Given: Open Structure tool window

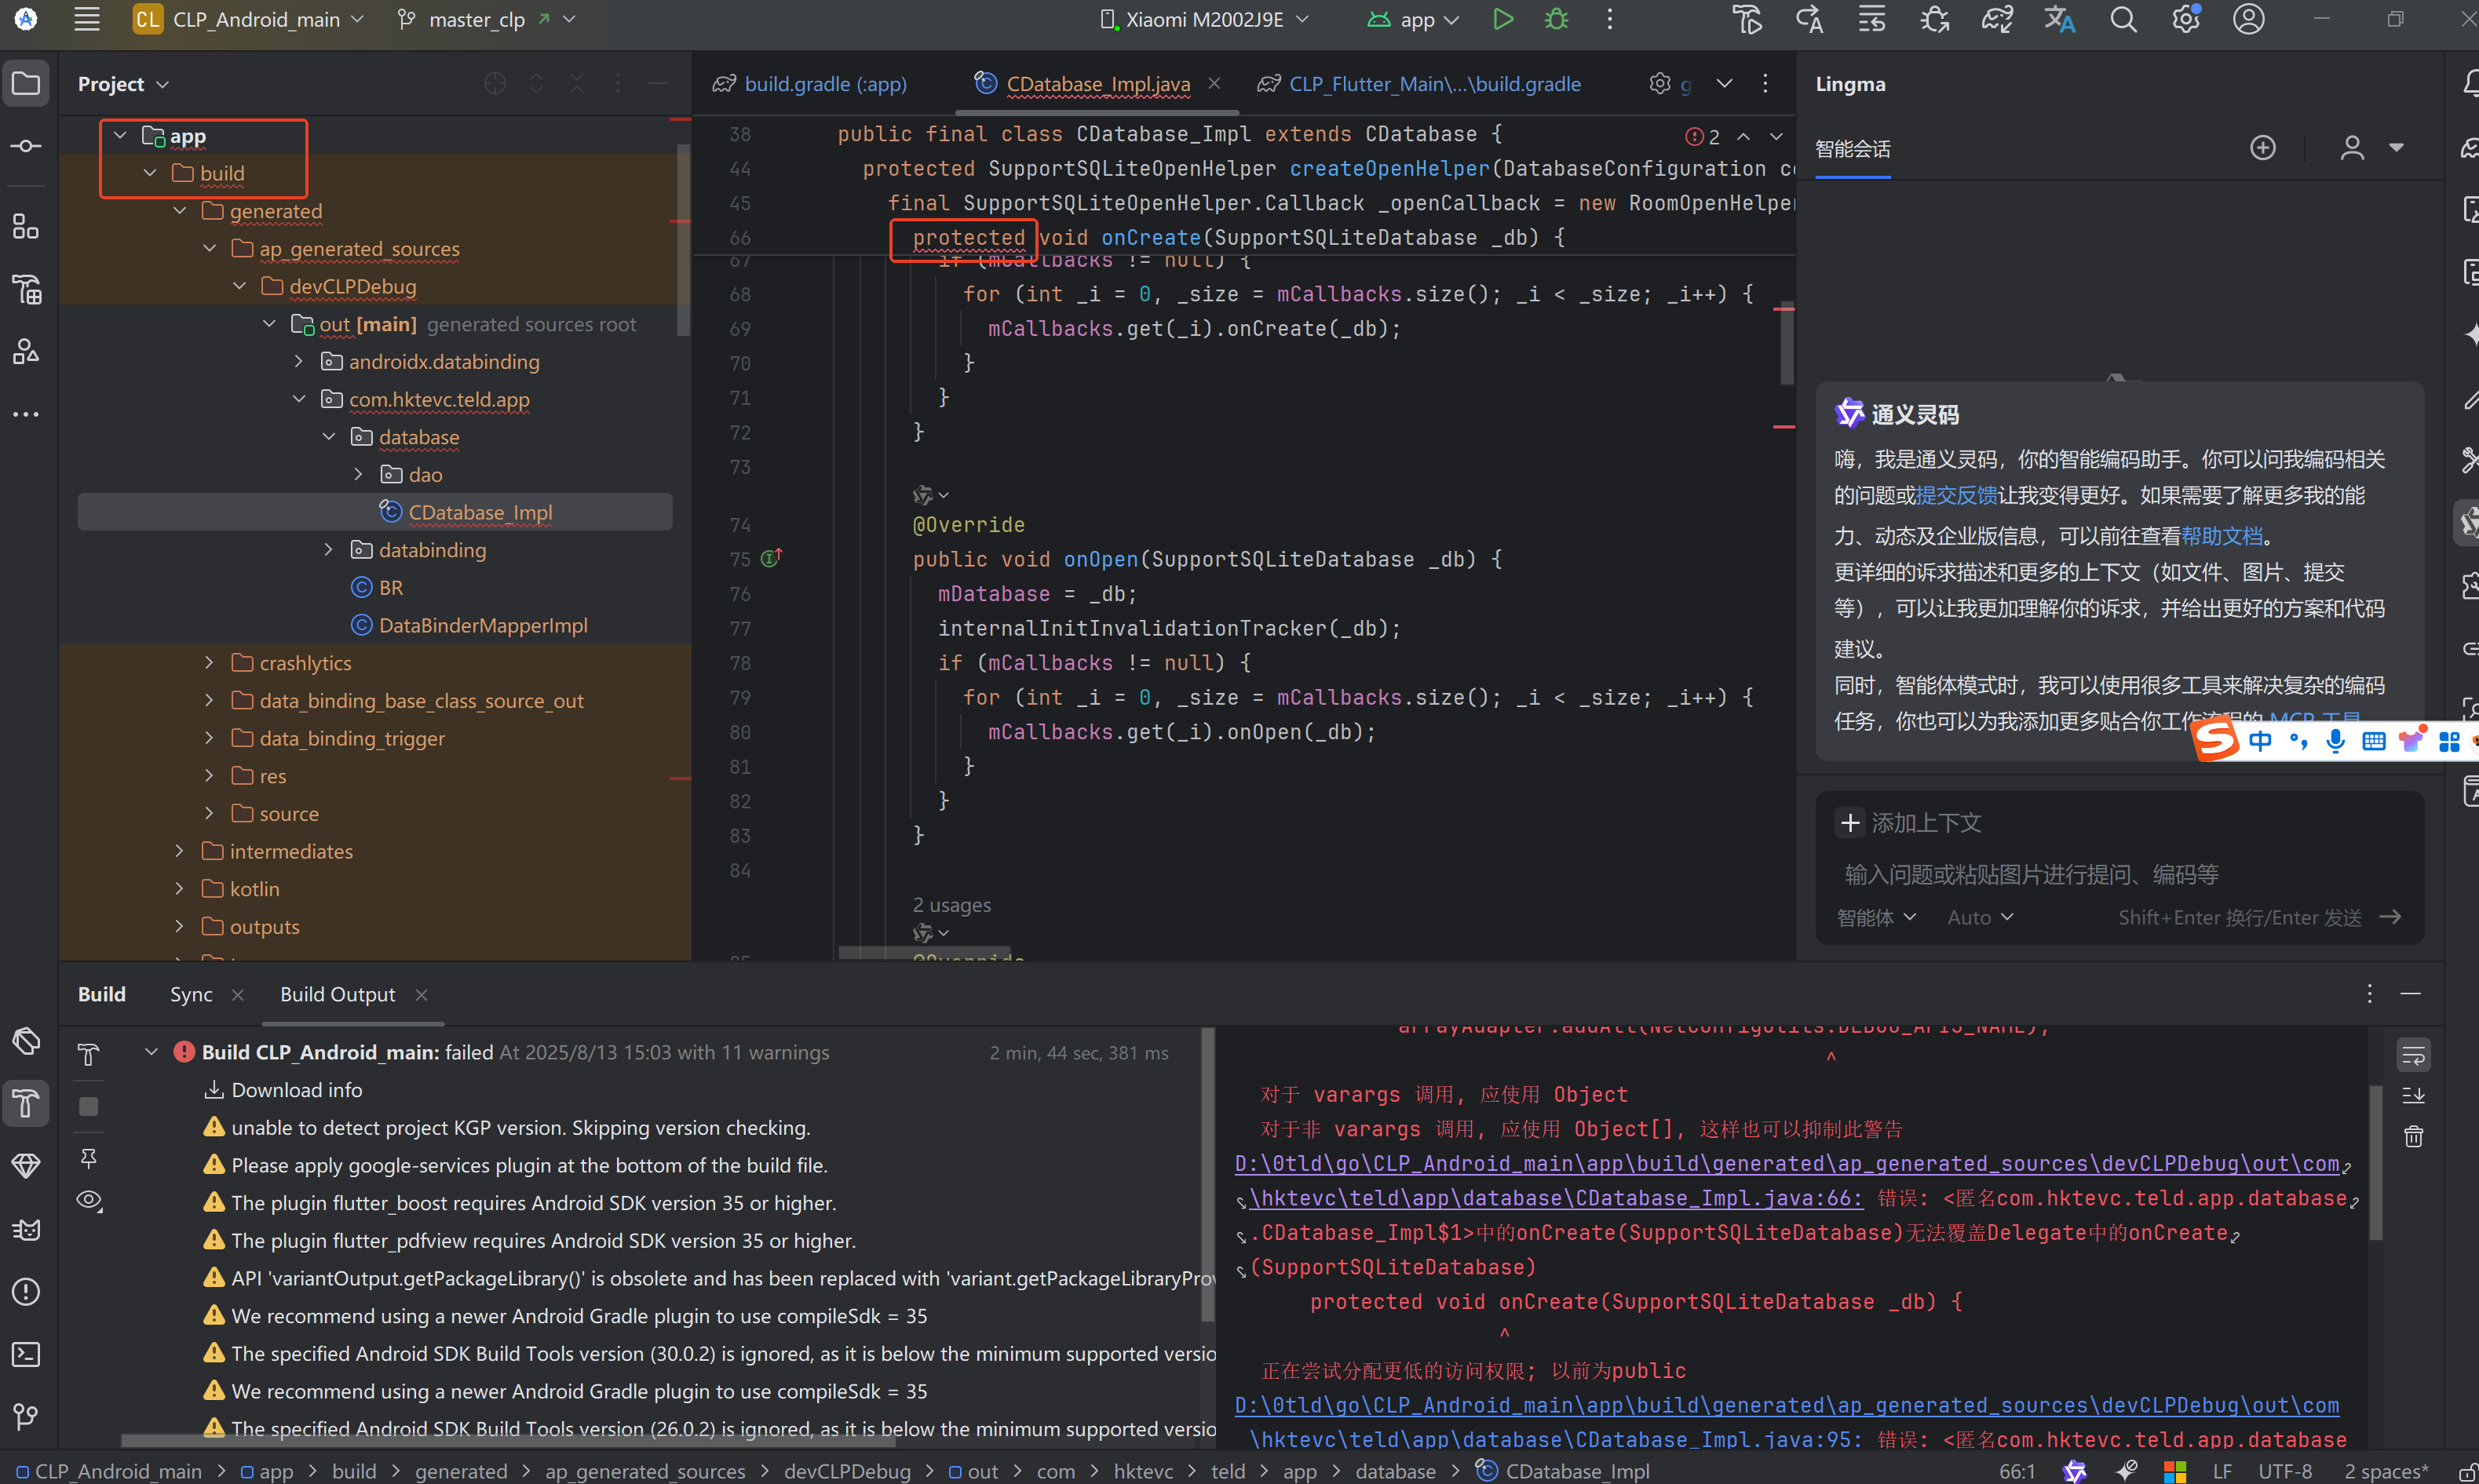Looking at the screenshot, I should tap(26, 227).
